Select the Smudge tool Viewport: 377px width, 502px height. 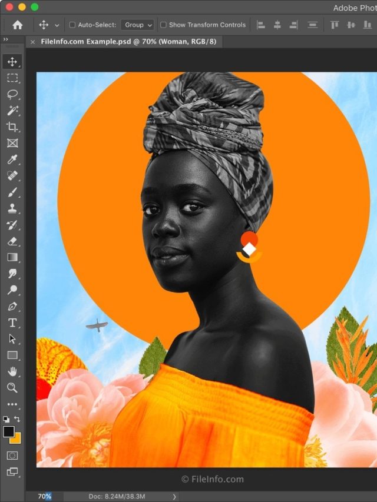point(12,274)
